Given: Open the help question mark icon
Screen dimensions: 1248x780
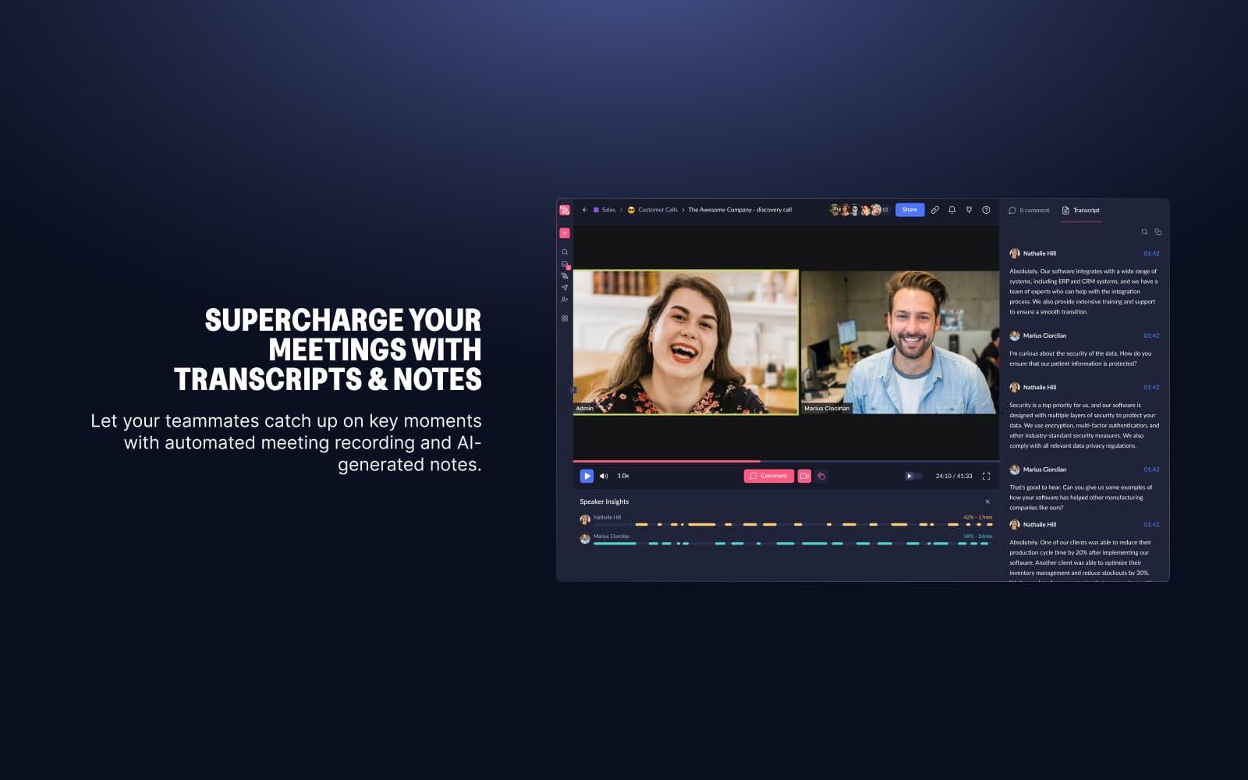Looking at the screenshot, I should [x=987, y=210].
